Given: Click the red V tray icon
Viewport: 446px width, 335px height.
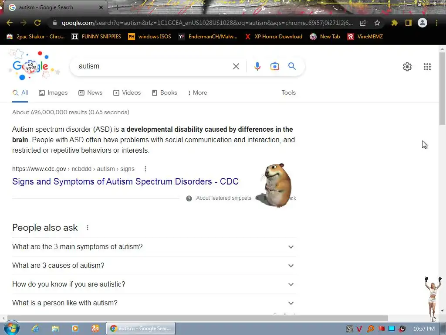Looking at the screenshot, I should pyautogui.click(x=359, y=329).
